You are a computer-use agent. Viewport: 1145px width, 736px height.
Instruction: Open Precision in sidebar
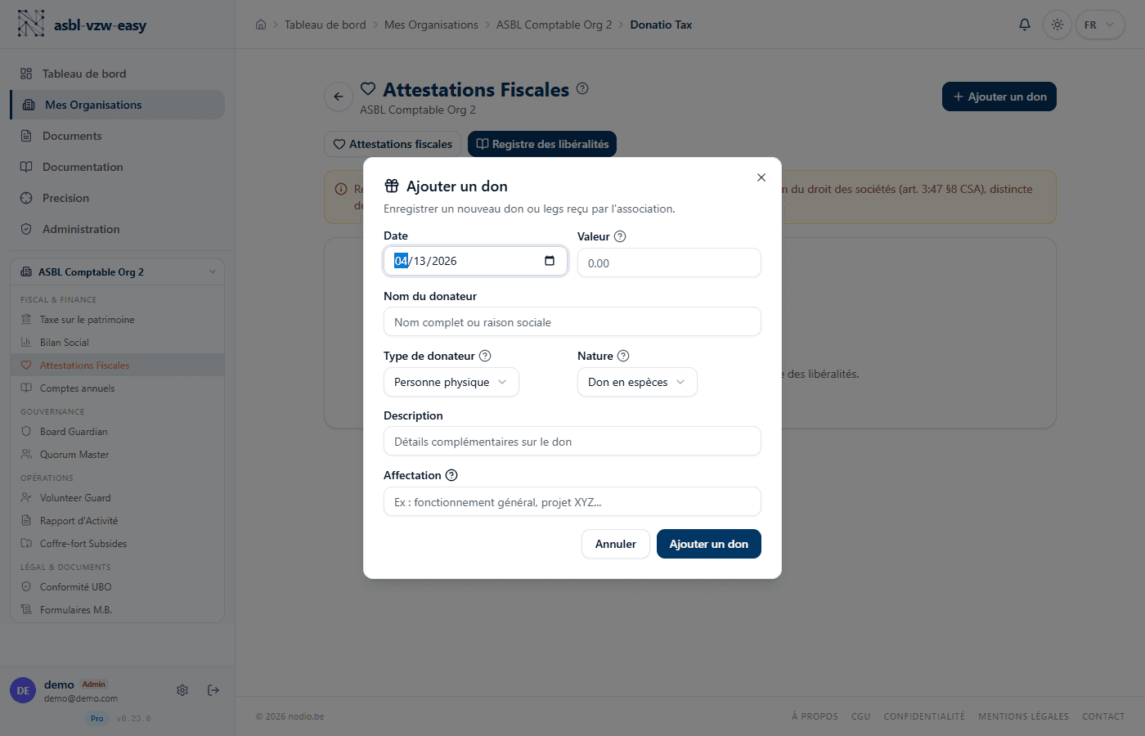click(117, 198)
